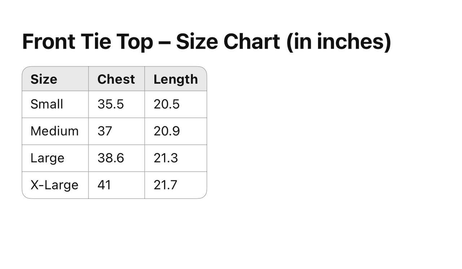Click the 35.5 chest value for Small
Image resolution: width=462 pixels, height=269 pixels.
(x=110, y=104)
